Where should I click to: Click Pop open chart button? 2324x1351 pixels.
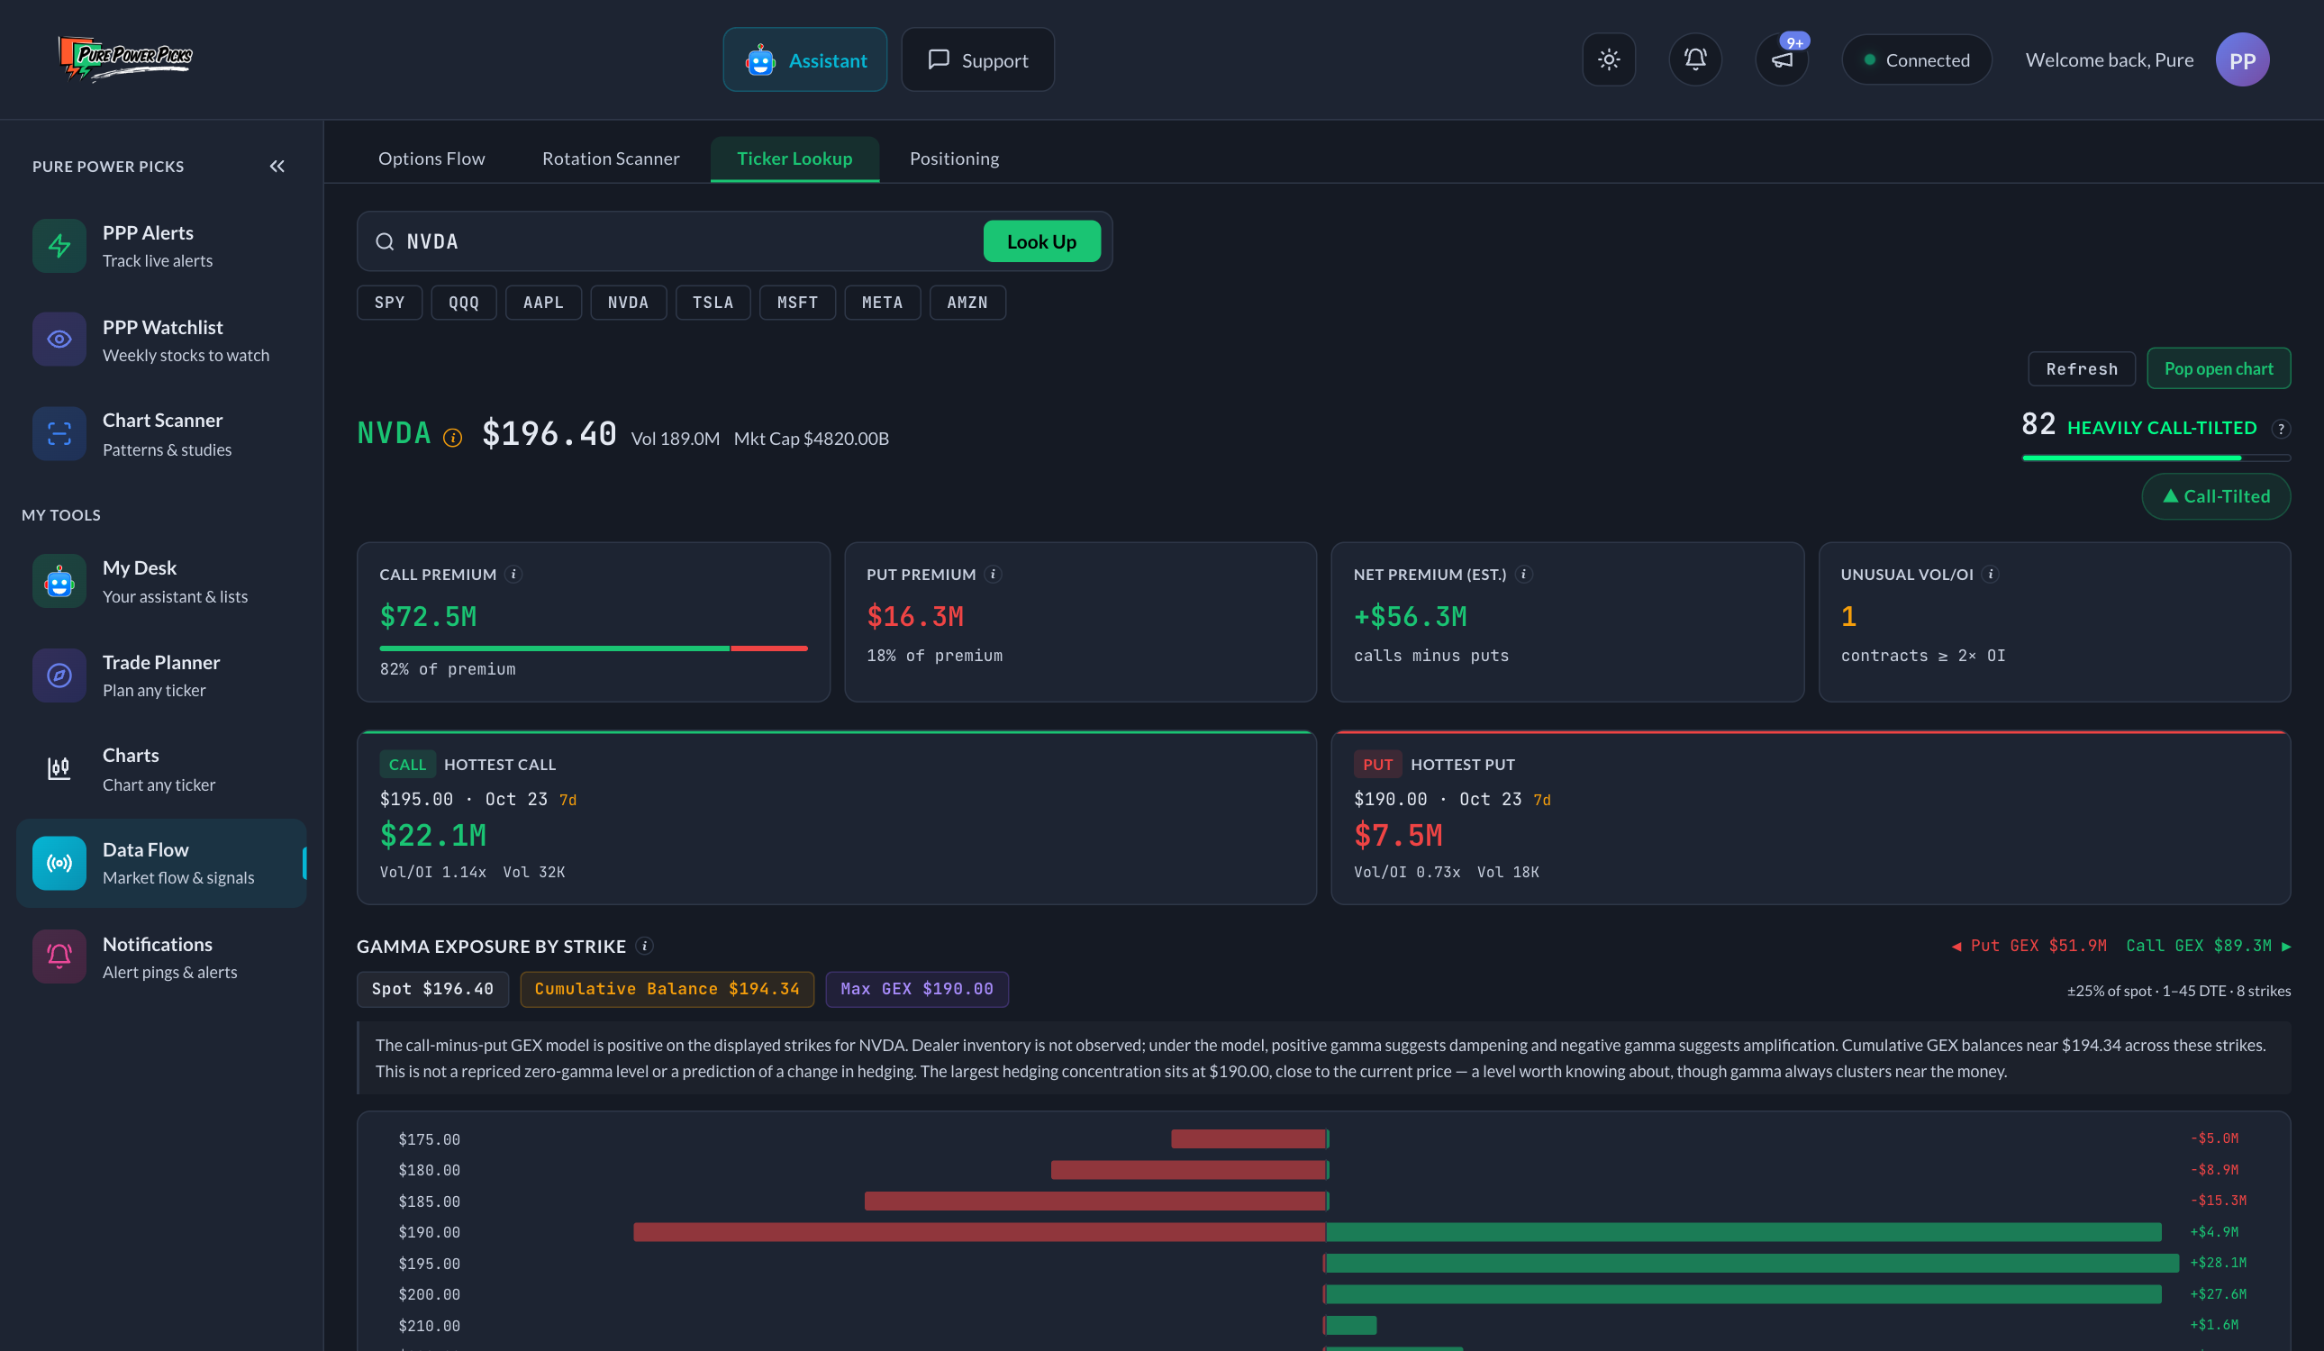pyautogui.click(x=2218, y=369)
